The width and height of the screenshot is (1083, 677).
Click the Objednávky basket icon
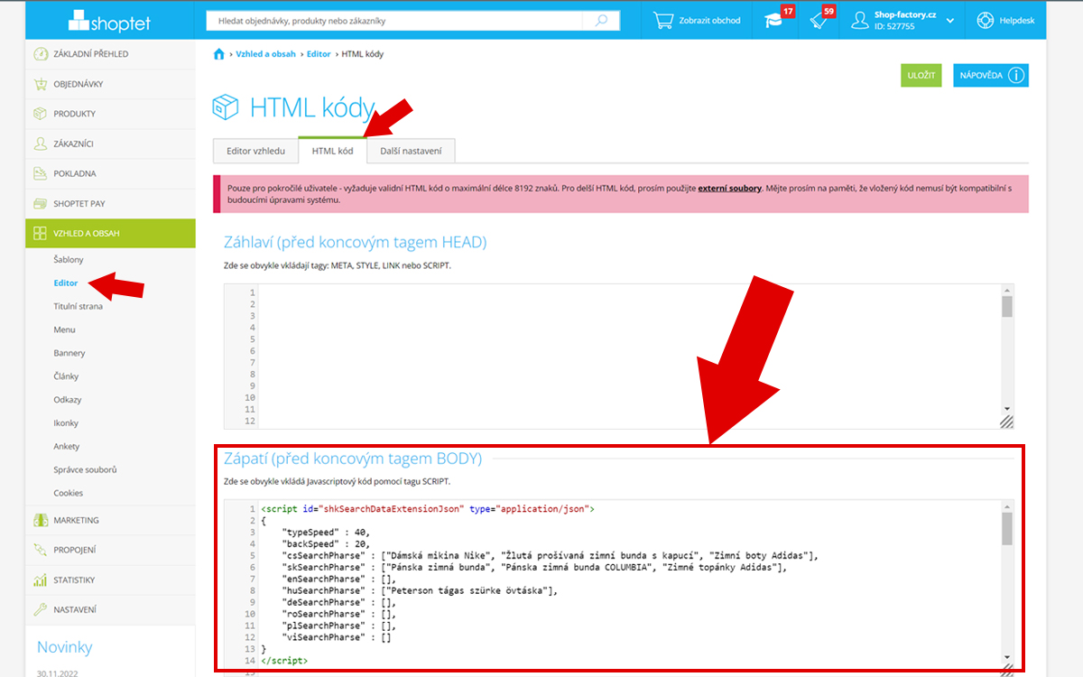40,84
